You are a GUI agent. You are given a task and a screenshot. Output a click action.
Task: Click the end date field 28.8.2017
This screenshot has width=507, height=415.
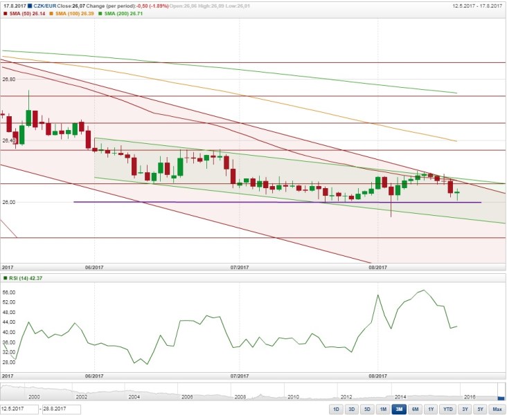62,409
